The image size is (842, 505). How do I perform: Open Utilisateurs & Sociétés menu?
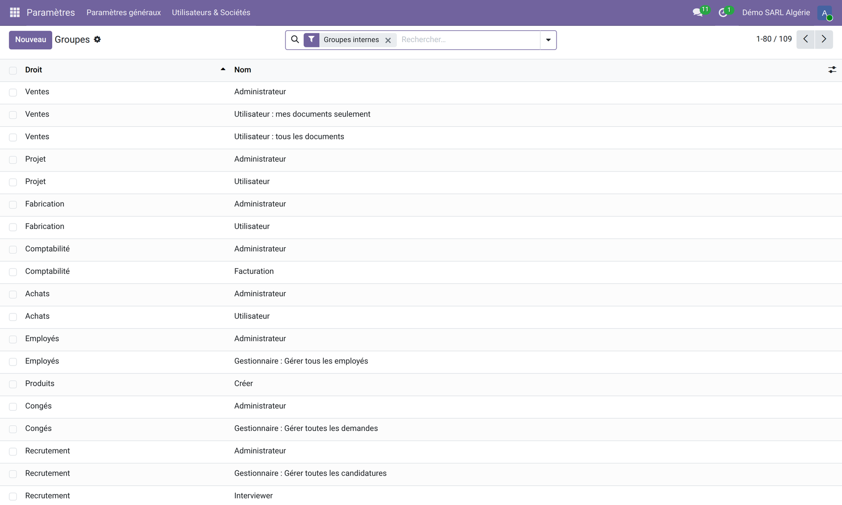211,13
